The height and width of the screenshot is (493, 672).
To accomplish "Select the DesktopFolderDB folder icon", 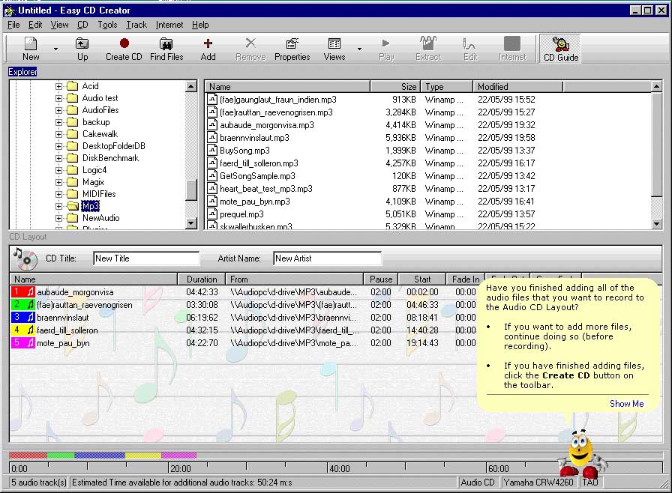I will (73, 146).
